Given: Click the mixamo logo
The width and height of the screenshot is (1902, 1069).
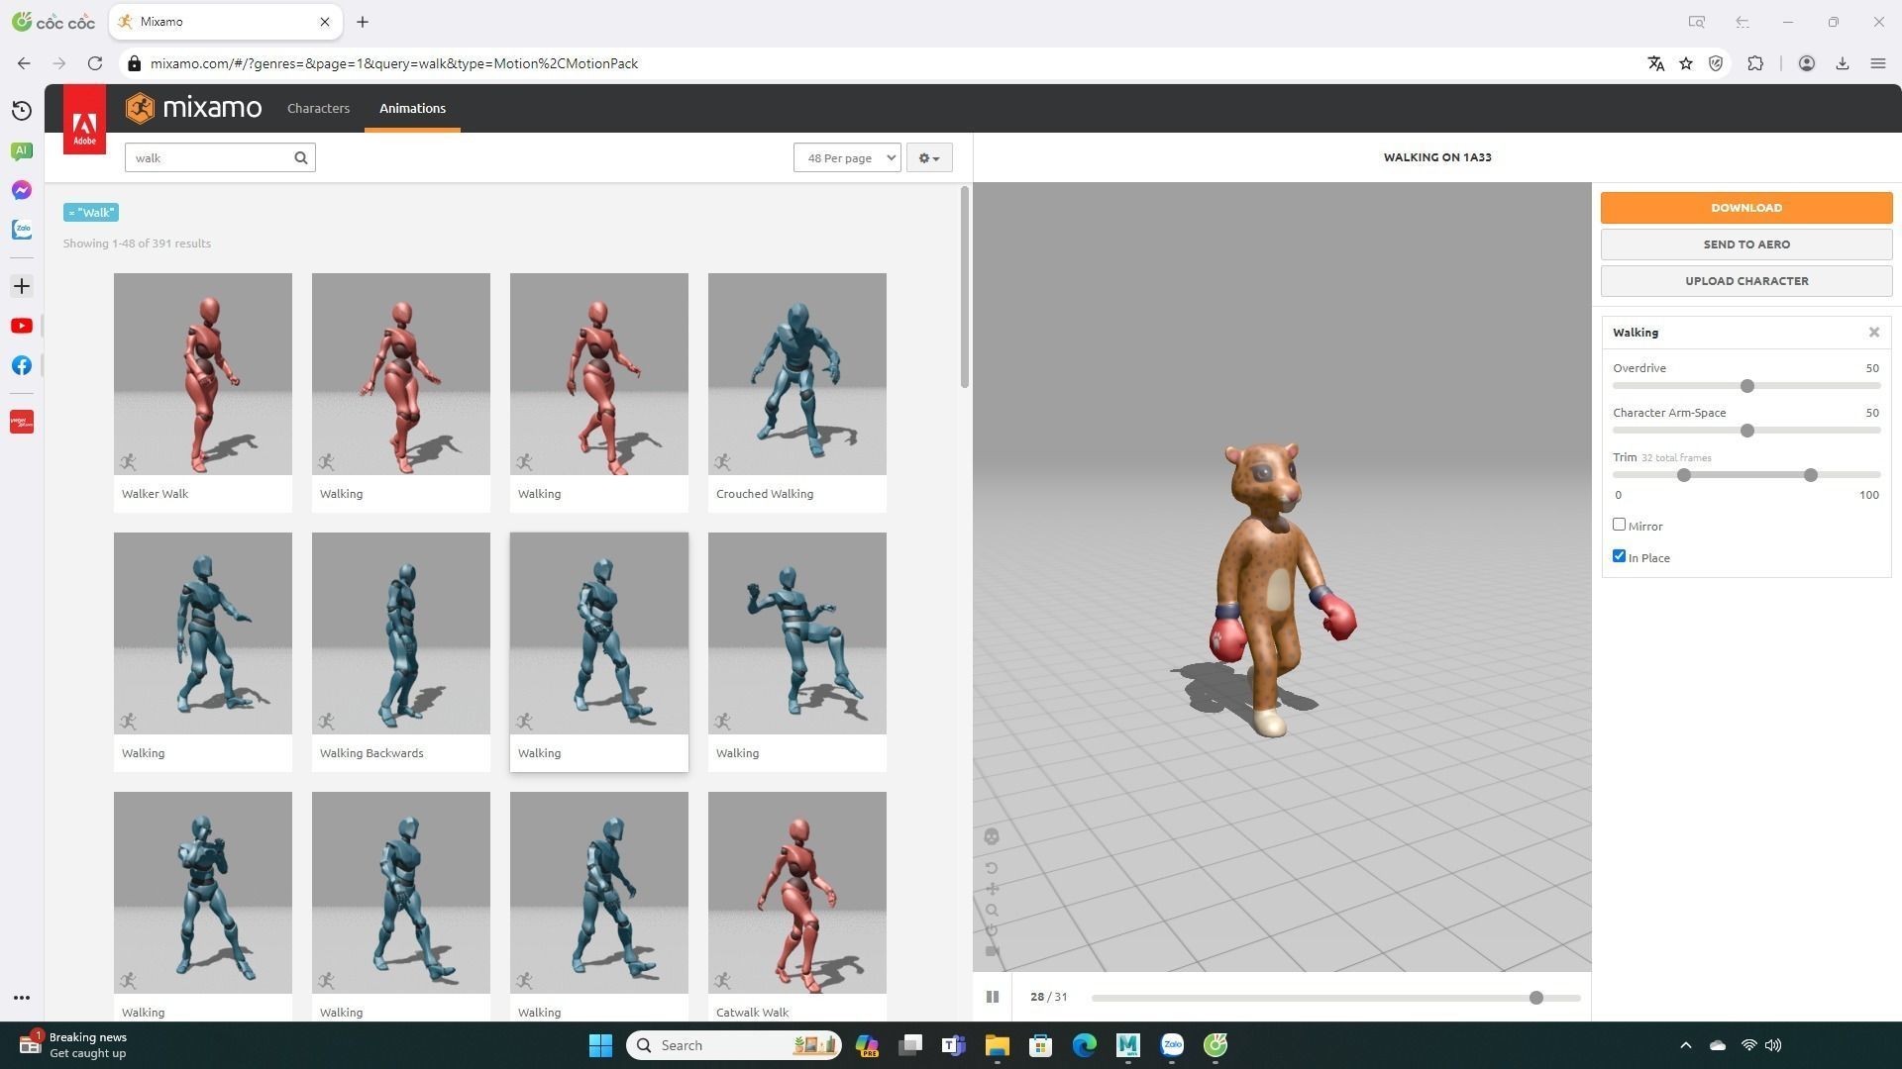Looking at the screenshot, I should [x=194, y=108].
